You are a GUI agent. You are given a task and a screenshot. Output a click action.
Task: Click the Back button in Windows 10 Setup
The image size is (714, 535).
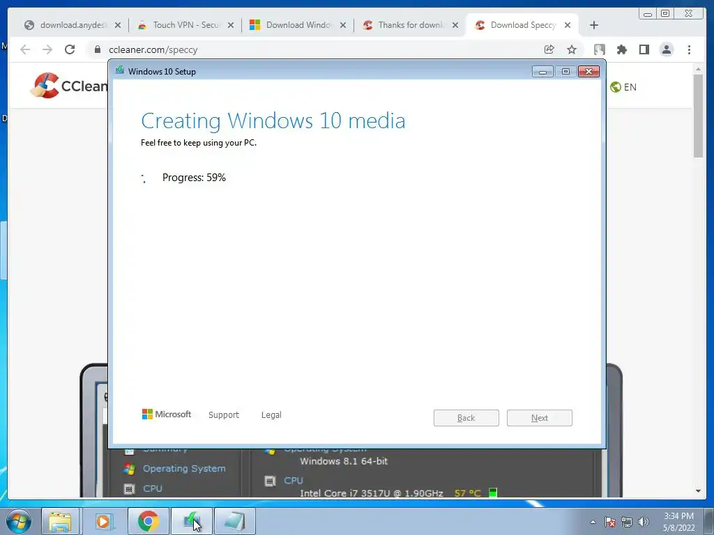click(466, 418)
